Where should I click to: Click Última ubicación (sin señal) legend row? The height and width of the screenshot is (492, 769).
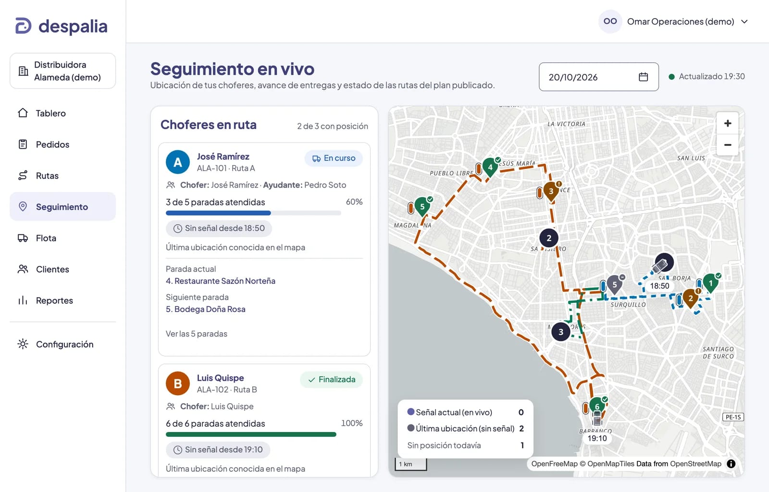point(466,429)
